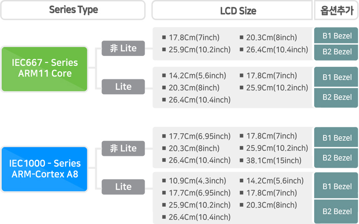Click the 옵션추가 header box
The image size is (359, 224).
[336, 10]
